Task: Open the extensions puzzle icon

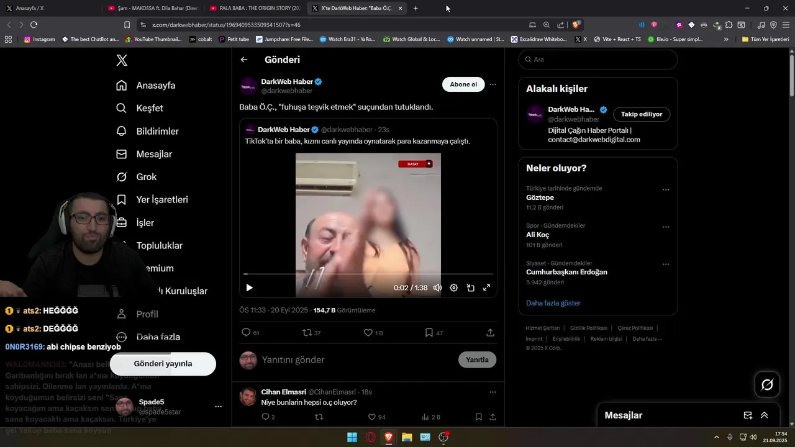Action: 729,25
